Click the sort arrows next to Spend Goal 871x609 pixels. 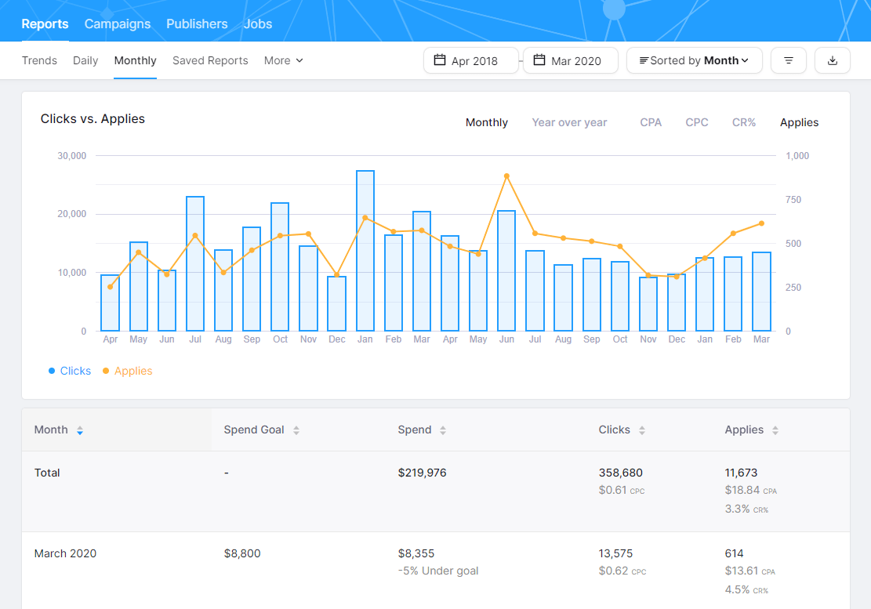pyautogui.click(x=296, y=430)
